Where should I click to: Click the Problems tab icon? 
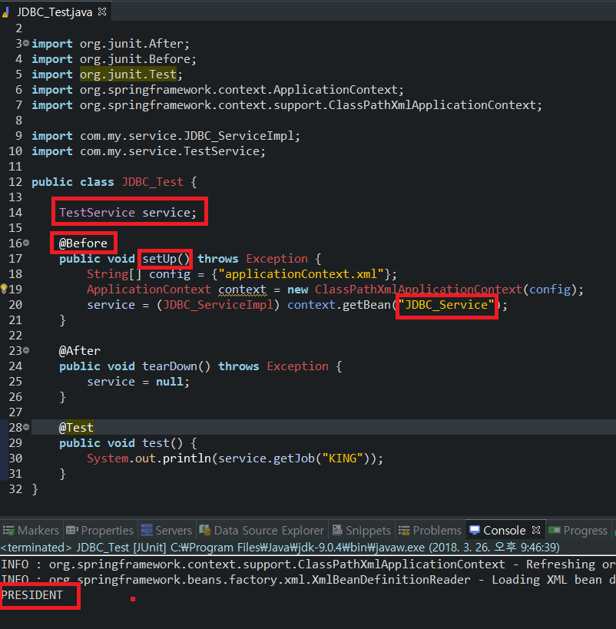[x=404, y=531]
